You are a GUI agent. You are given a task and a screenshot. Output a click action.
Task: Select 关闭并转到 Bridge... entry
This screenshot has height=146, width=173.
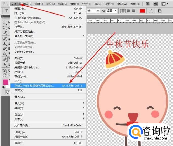[x=48, y=68]
